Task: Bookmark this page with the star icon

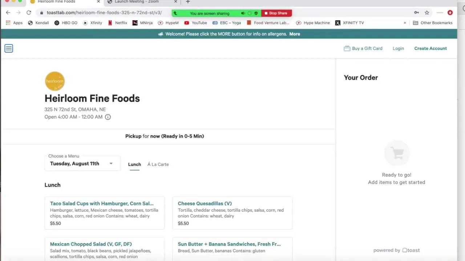Action: [x=427, y=13]
